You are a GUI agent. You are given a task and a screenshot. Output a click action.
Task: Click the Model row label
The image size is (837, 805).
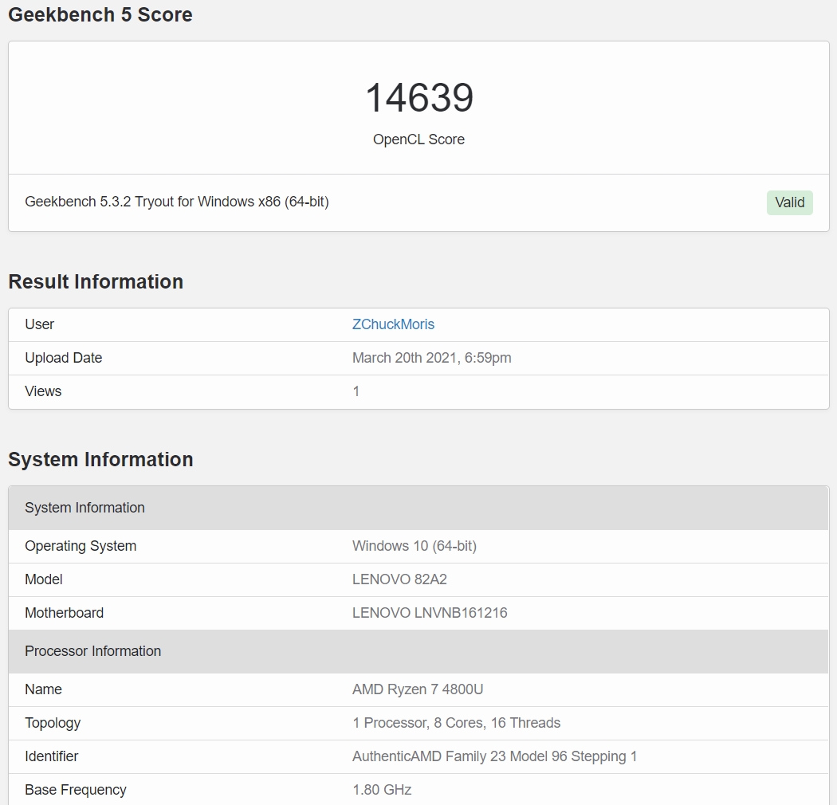coord(44,579)
